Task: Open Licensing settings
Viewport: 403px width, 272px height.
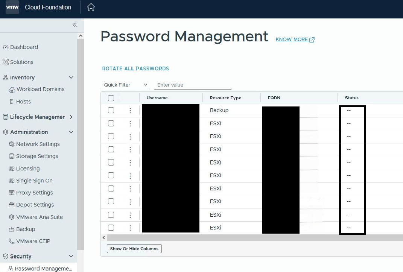Action: [x=27, y=169]
